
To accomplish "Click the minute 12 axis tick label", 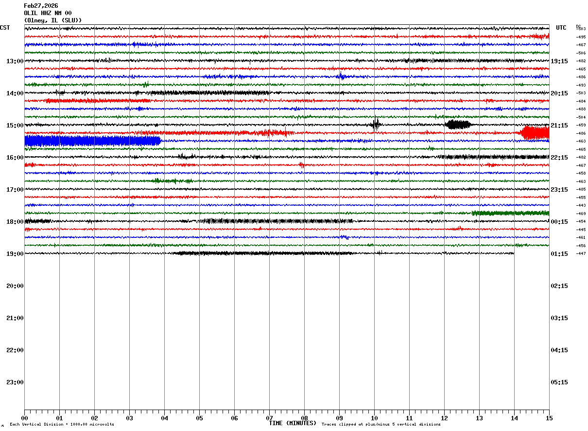I will point(444,418).
